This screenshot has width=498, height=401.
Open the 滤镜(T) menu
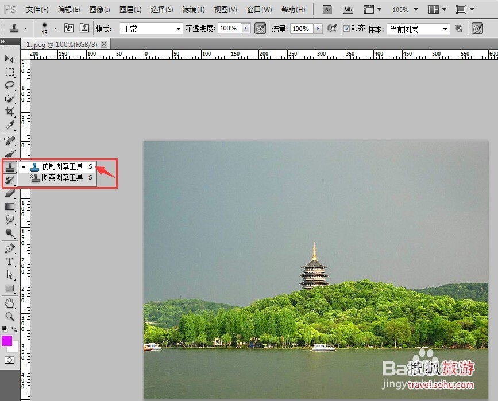coord(194,10)
